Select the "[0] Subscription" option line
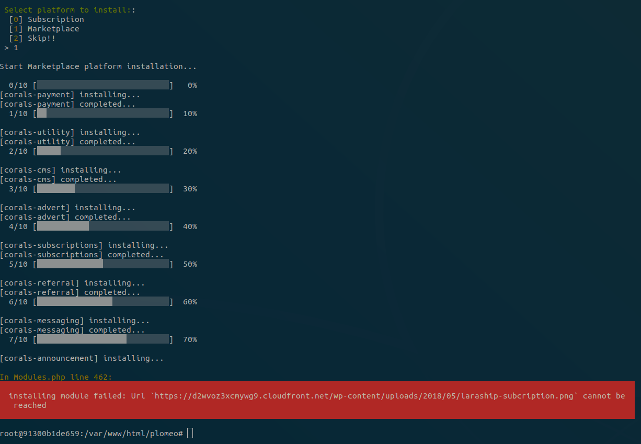Image resolution: width=641 pixels, height=444 pixels. coord(47,19)
